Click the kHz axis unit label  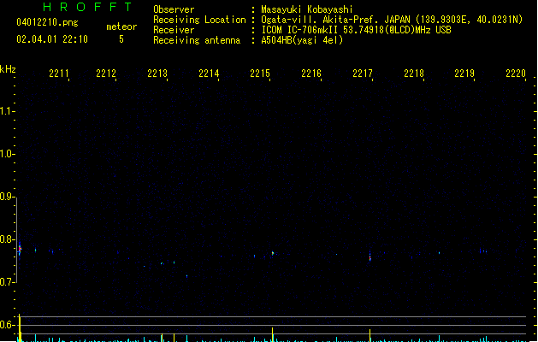[x=8, y=69]
